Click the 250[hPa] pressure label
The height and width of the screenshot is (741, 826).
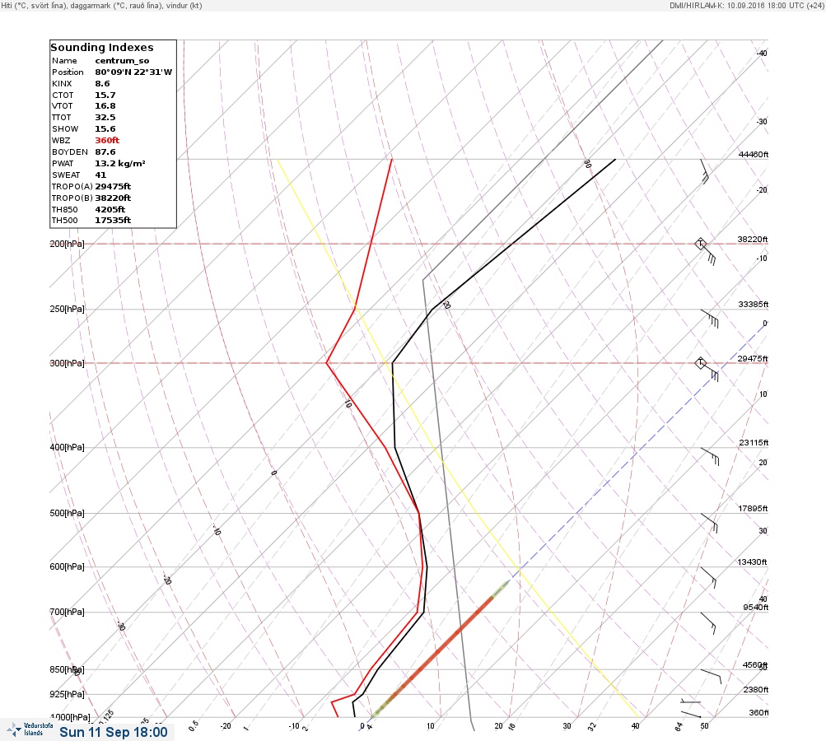click(67, 309)
